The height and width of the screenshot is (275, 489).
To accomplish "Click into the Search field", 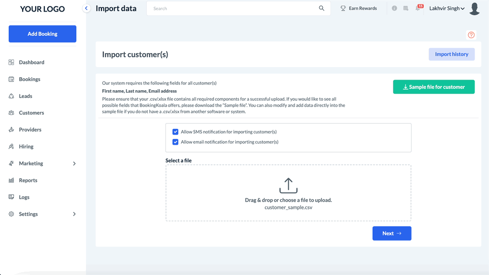I will tap(232, 8).
